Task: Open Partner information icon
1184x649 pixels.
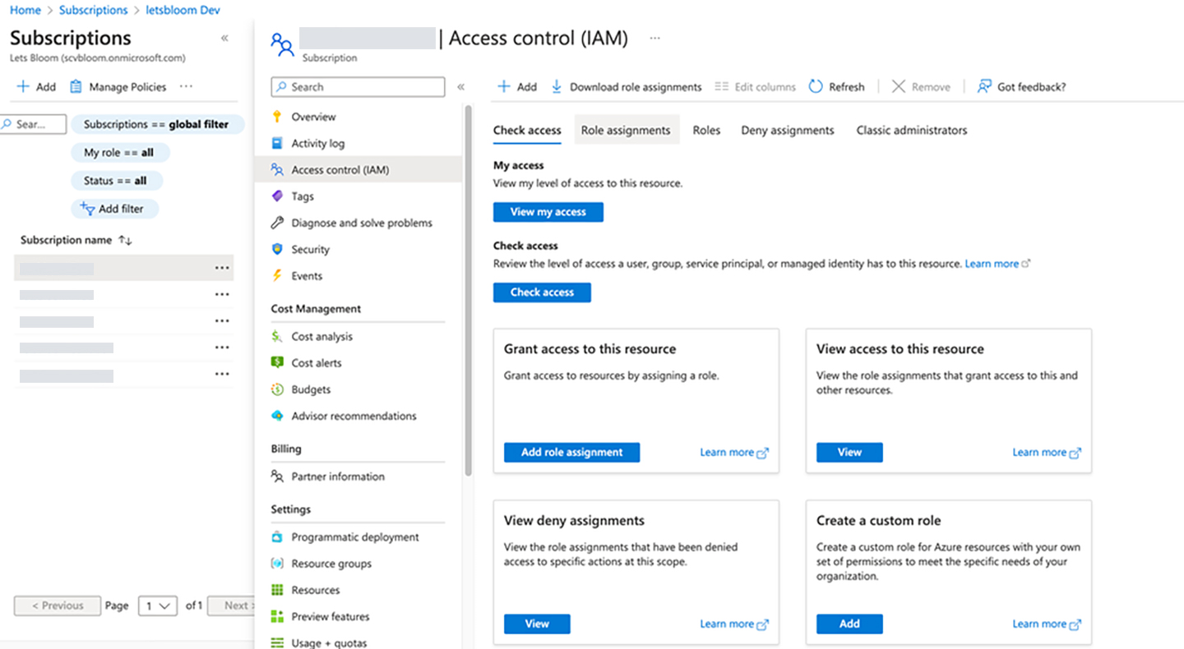Action: (x=277, y=476)
